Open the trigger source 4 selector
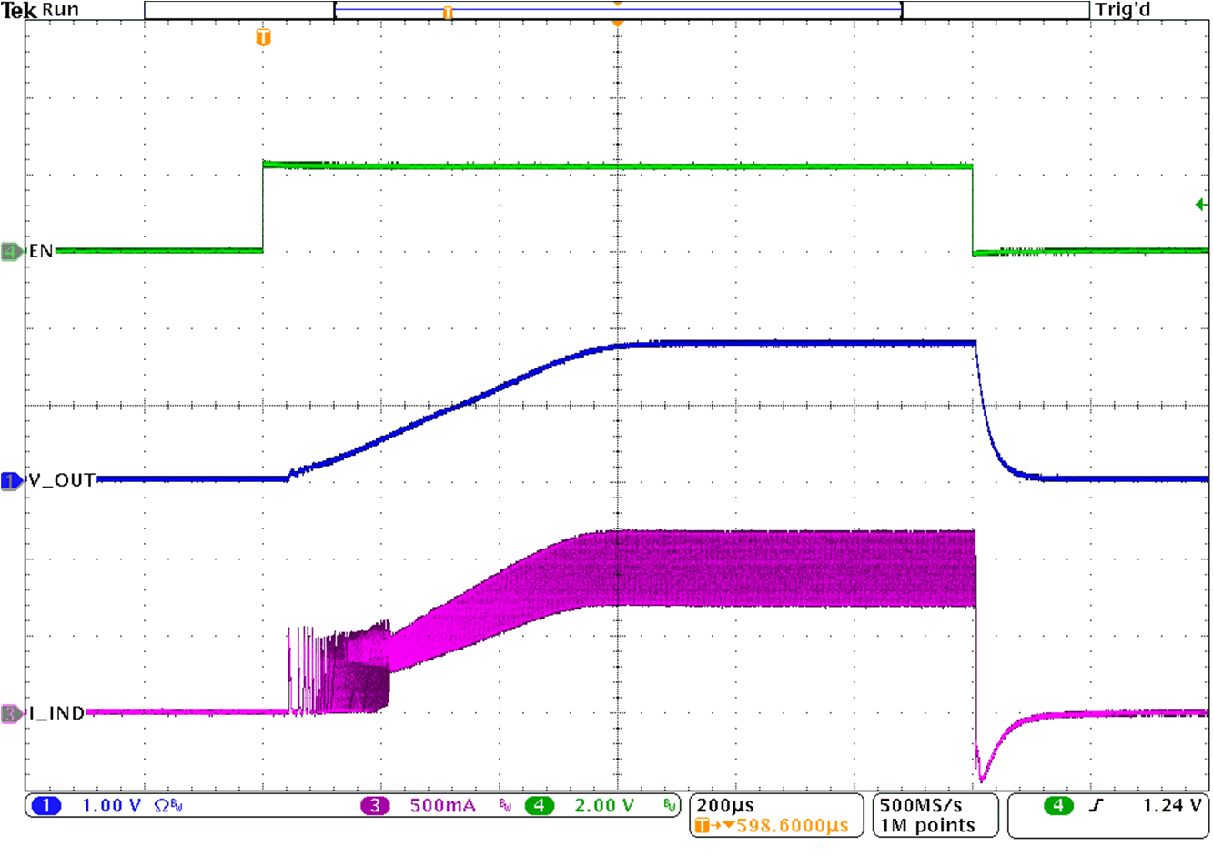The image size is (1213, 856). 1058,805
